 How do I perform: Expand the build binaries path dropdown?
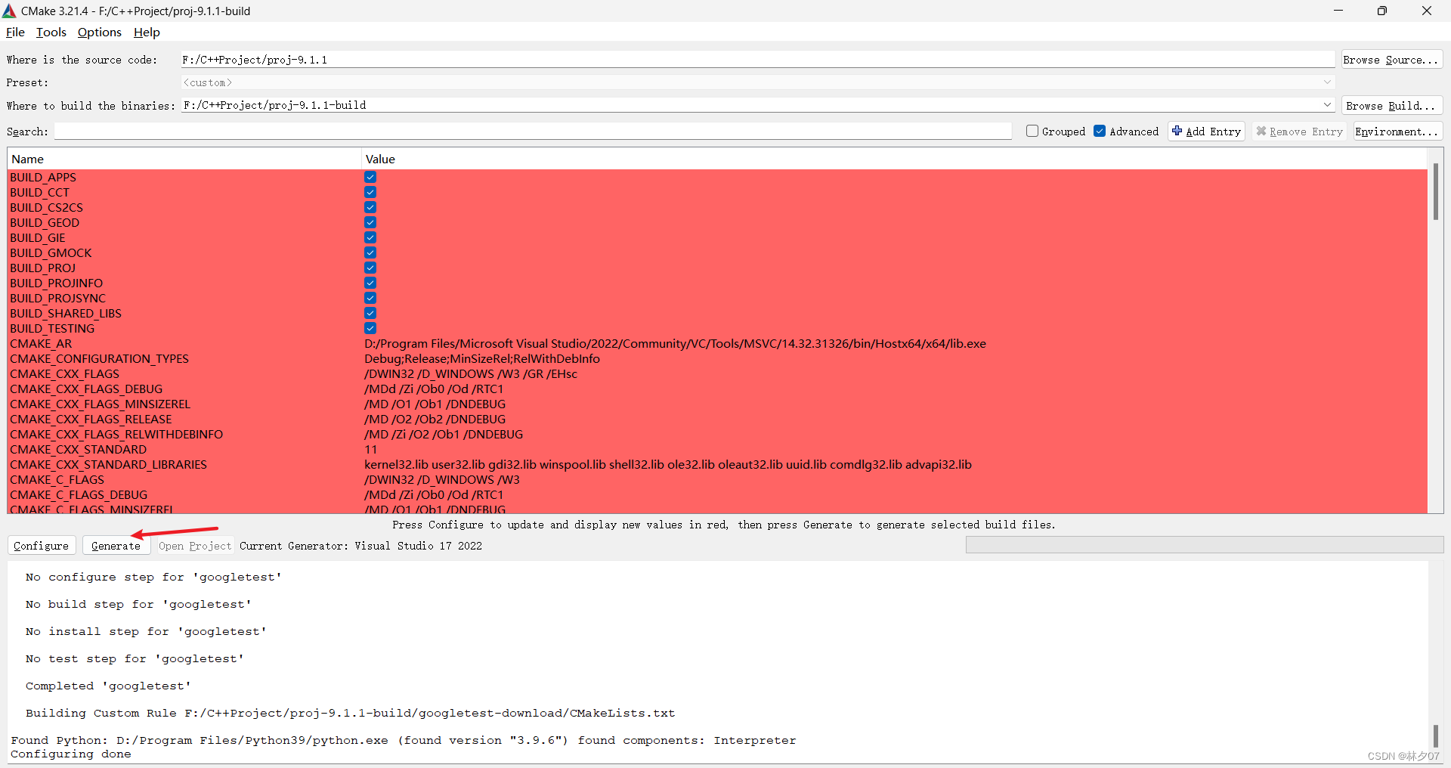coord(1328,105)
